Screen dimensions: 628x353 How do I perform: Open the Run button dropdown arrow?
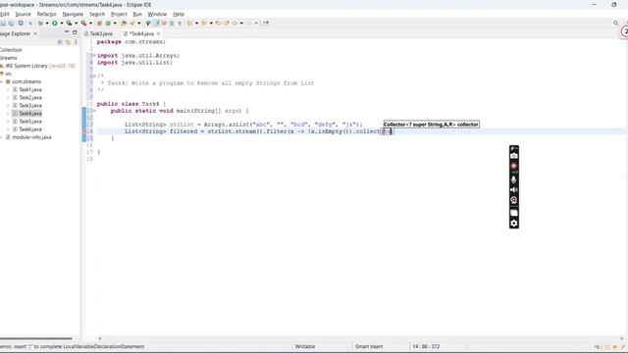click(x=61, y=24)
